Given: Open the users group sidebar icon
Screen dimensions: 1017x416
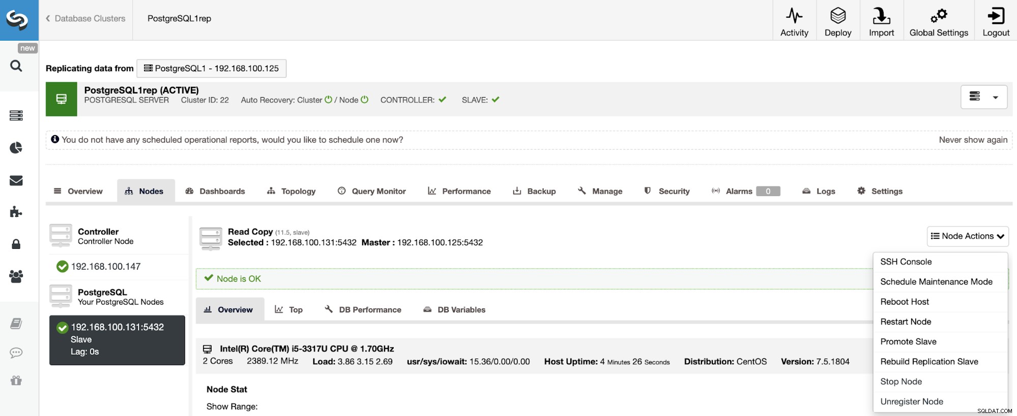Looking at the screenshot, I should click(16, 276).
